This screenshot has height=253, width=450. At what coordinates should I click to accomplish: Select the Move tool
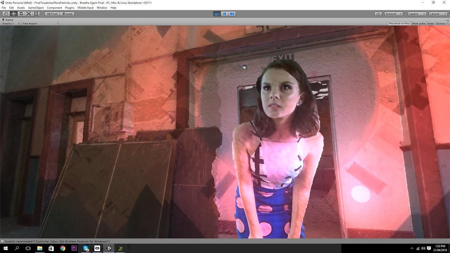(14, 14)
